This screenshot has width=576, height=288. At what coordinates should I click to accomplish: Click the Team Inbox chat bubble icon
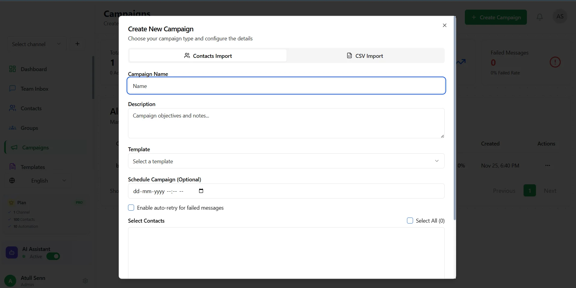(x=12, y=89)
